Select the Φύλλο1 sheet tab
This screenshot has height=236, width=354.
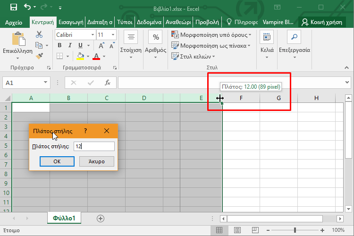[x=64, y=218]
